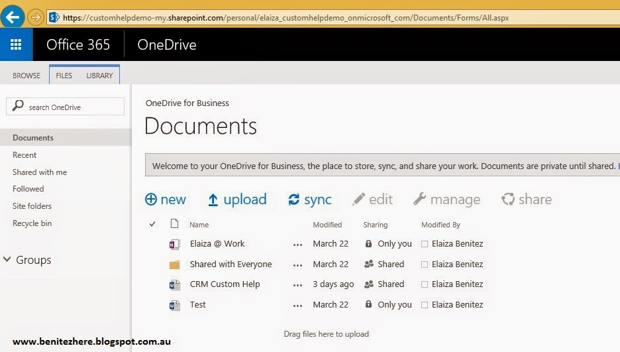Viewport: 620px width, 352px height.
Task: Click the manage wrench icon
Action: pos(419,199)
